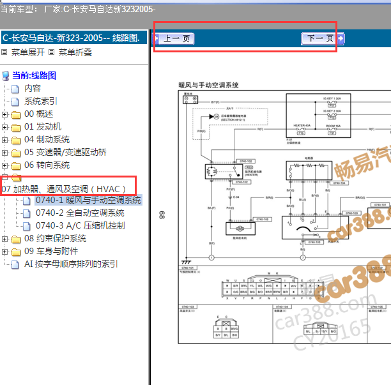Select the 01 发动机 tree label
This screenshot has height=385, width=391.
43,126
